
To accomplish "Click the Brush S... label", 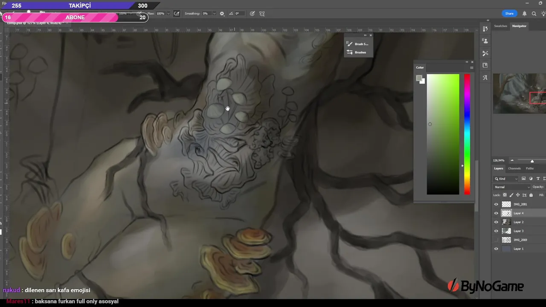I will tap(361, 44).
